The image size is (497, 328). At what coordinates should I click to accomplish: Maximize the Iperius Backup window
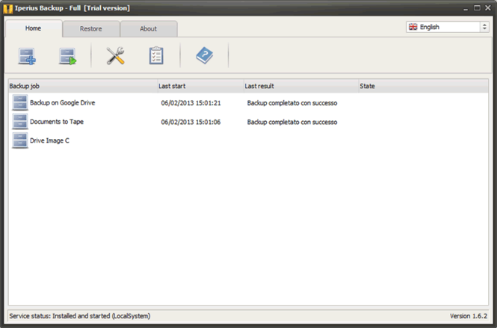click(x=477, y=8)
